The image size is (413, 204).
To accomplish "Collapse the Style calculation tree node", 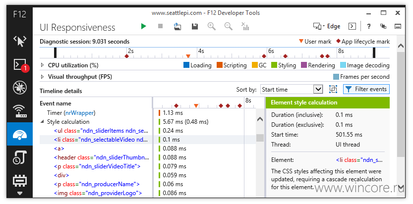I will pyautogui.click(x=42, y=122).
